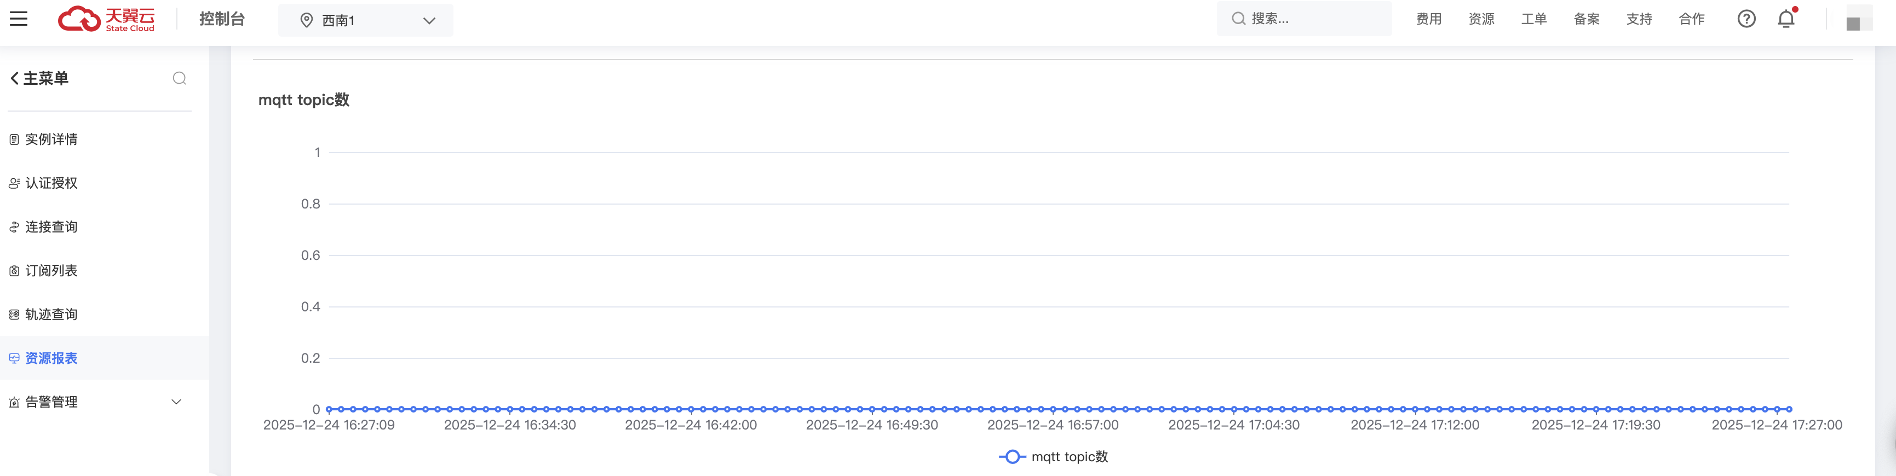Expand the 告警管理 submenu chevron
Image resolution: width=1896 pixels, height=476 pixels.
[x=176, y=402]
